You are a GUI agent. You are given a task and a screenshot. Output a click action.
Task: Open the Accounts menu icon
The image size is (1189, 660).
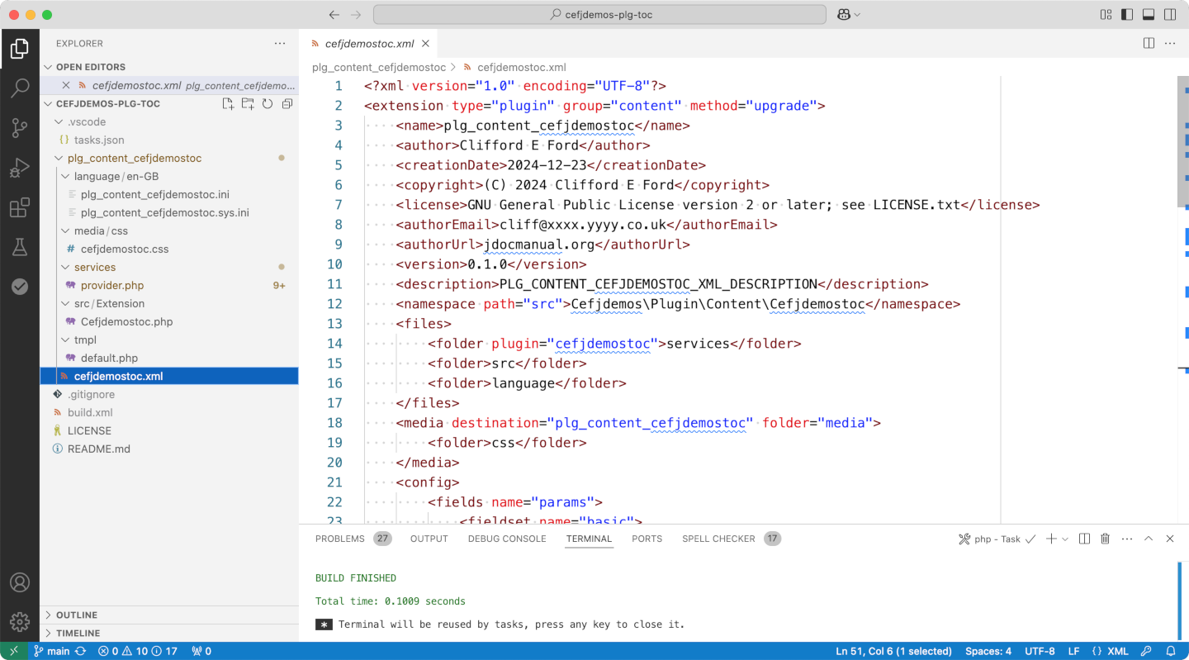(x=20, y=582)
